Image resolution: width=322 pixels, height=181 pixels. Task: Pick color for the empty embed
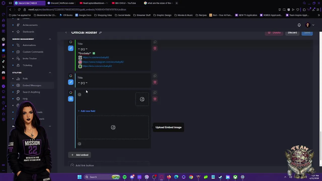(x=71, y=93)
